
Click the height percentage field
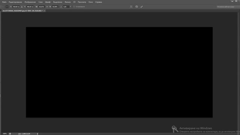(55, 7)
